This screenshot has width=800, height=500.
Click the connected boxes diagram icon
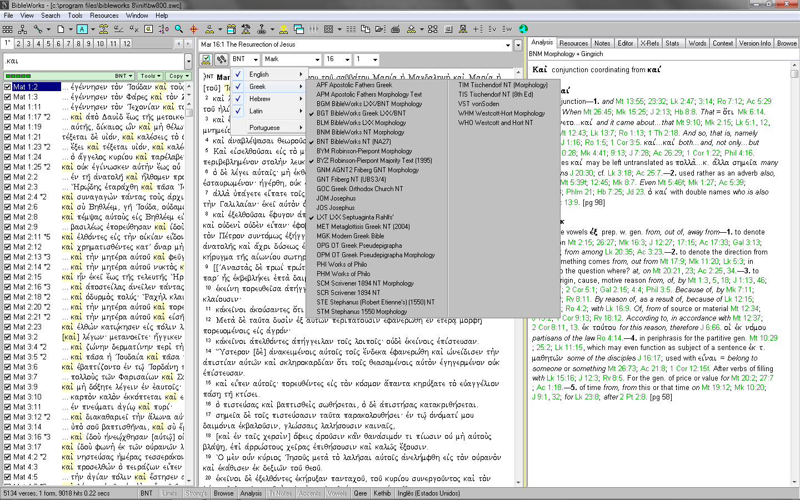pyautogui.click(x=433, y=29)
